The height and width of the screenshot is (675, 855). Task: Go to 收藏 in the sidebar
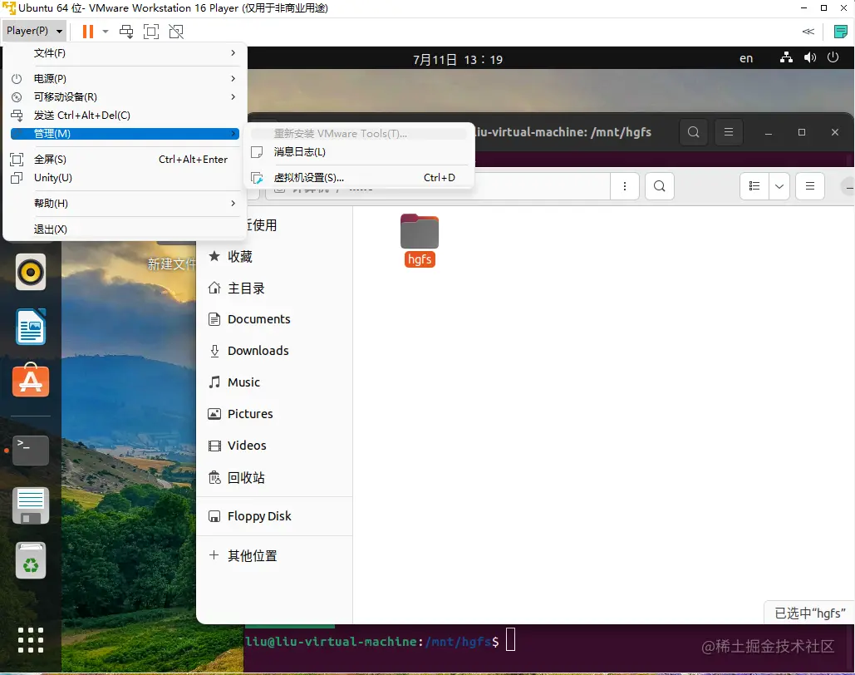(274, 257)
